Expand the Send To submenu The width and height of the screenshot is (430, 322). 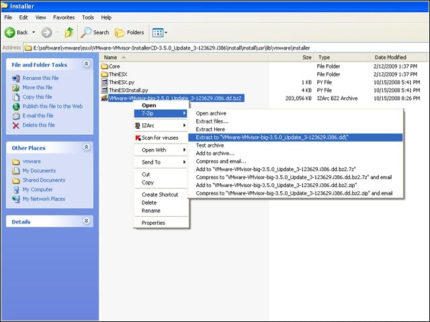(161, 162)
